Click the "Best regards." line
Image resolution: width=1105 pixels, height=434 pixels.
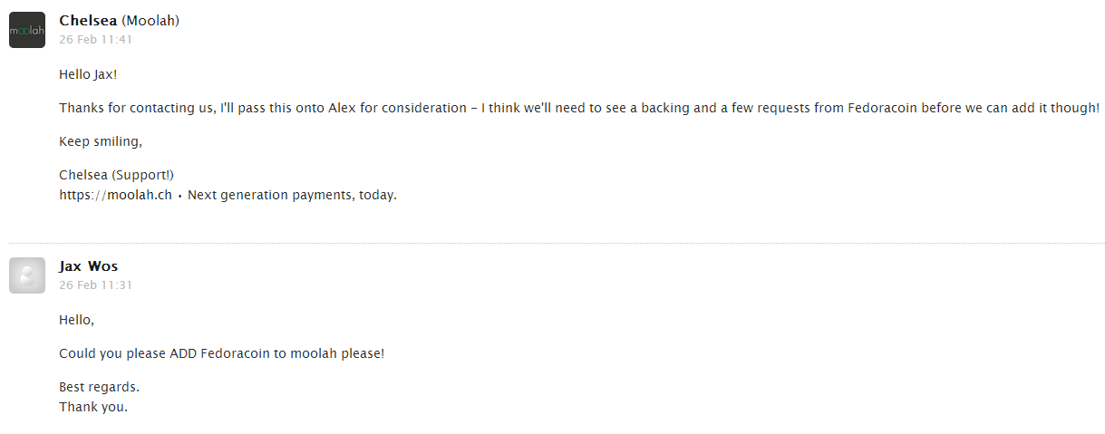99,387
